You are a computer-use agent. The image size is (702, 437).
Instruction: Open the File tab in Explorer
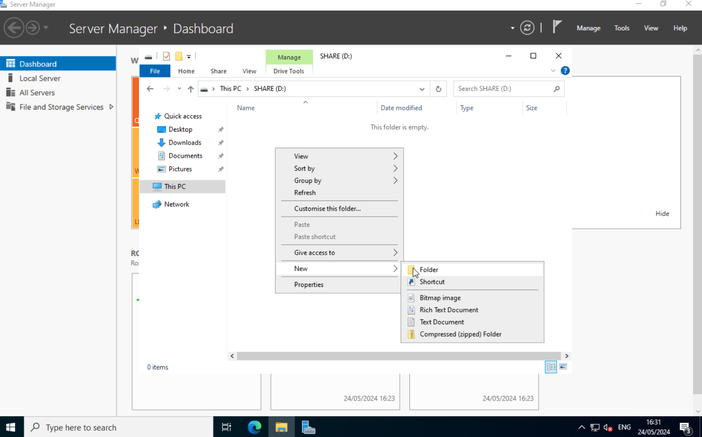(155, 71)
